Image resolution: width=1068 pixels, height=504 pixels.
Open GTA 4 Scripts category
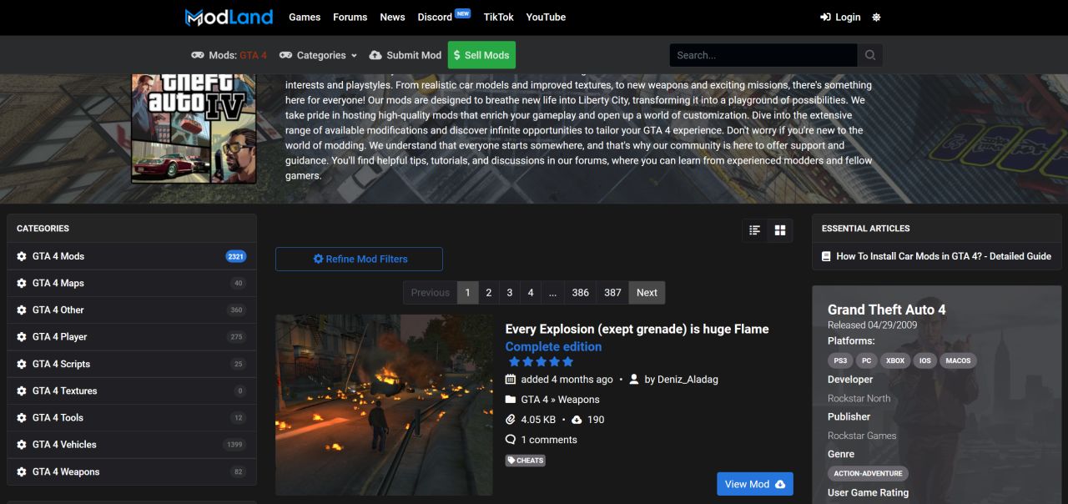pyautogui.click(x=132, y=364)
